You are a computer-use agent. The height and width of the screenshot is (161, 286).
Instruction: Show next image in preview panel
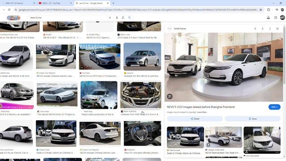262,29
